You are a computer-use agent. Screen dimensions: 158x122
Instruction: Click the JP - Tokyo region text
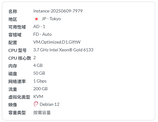coord(51,19)
